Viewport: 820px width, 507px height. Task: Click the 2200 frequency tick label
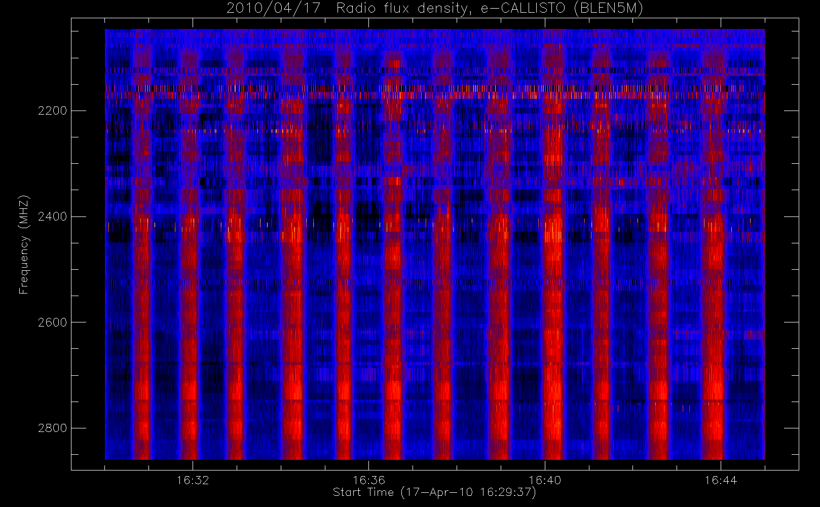click(52, 111)
